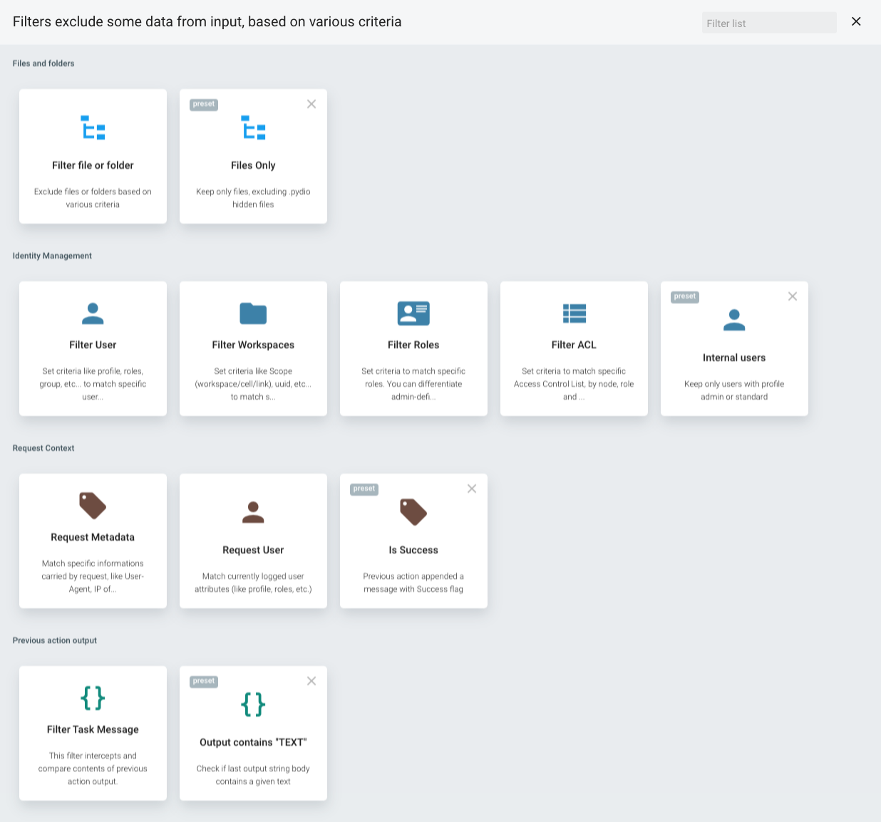The width and height of the screenshot is (881, 822).
Task: Click the Filter Task Message braces icon
Action: [x=93, y=699]
